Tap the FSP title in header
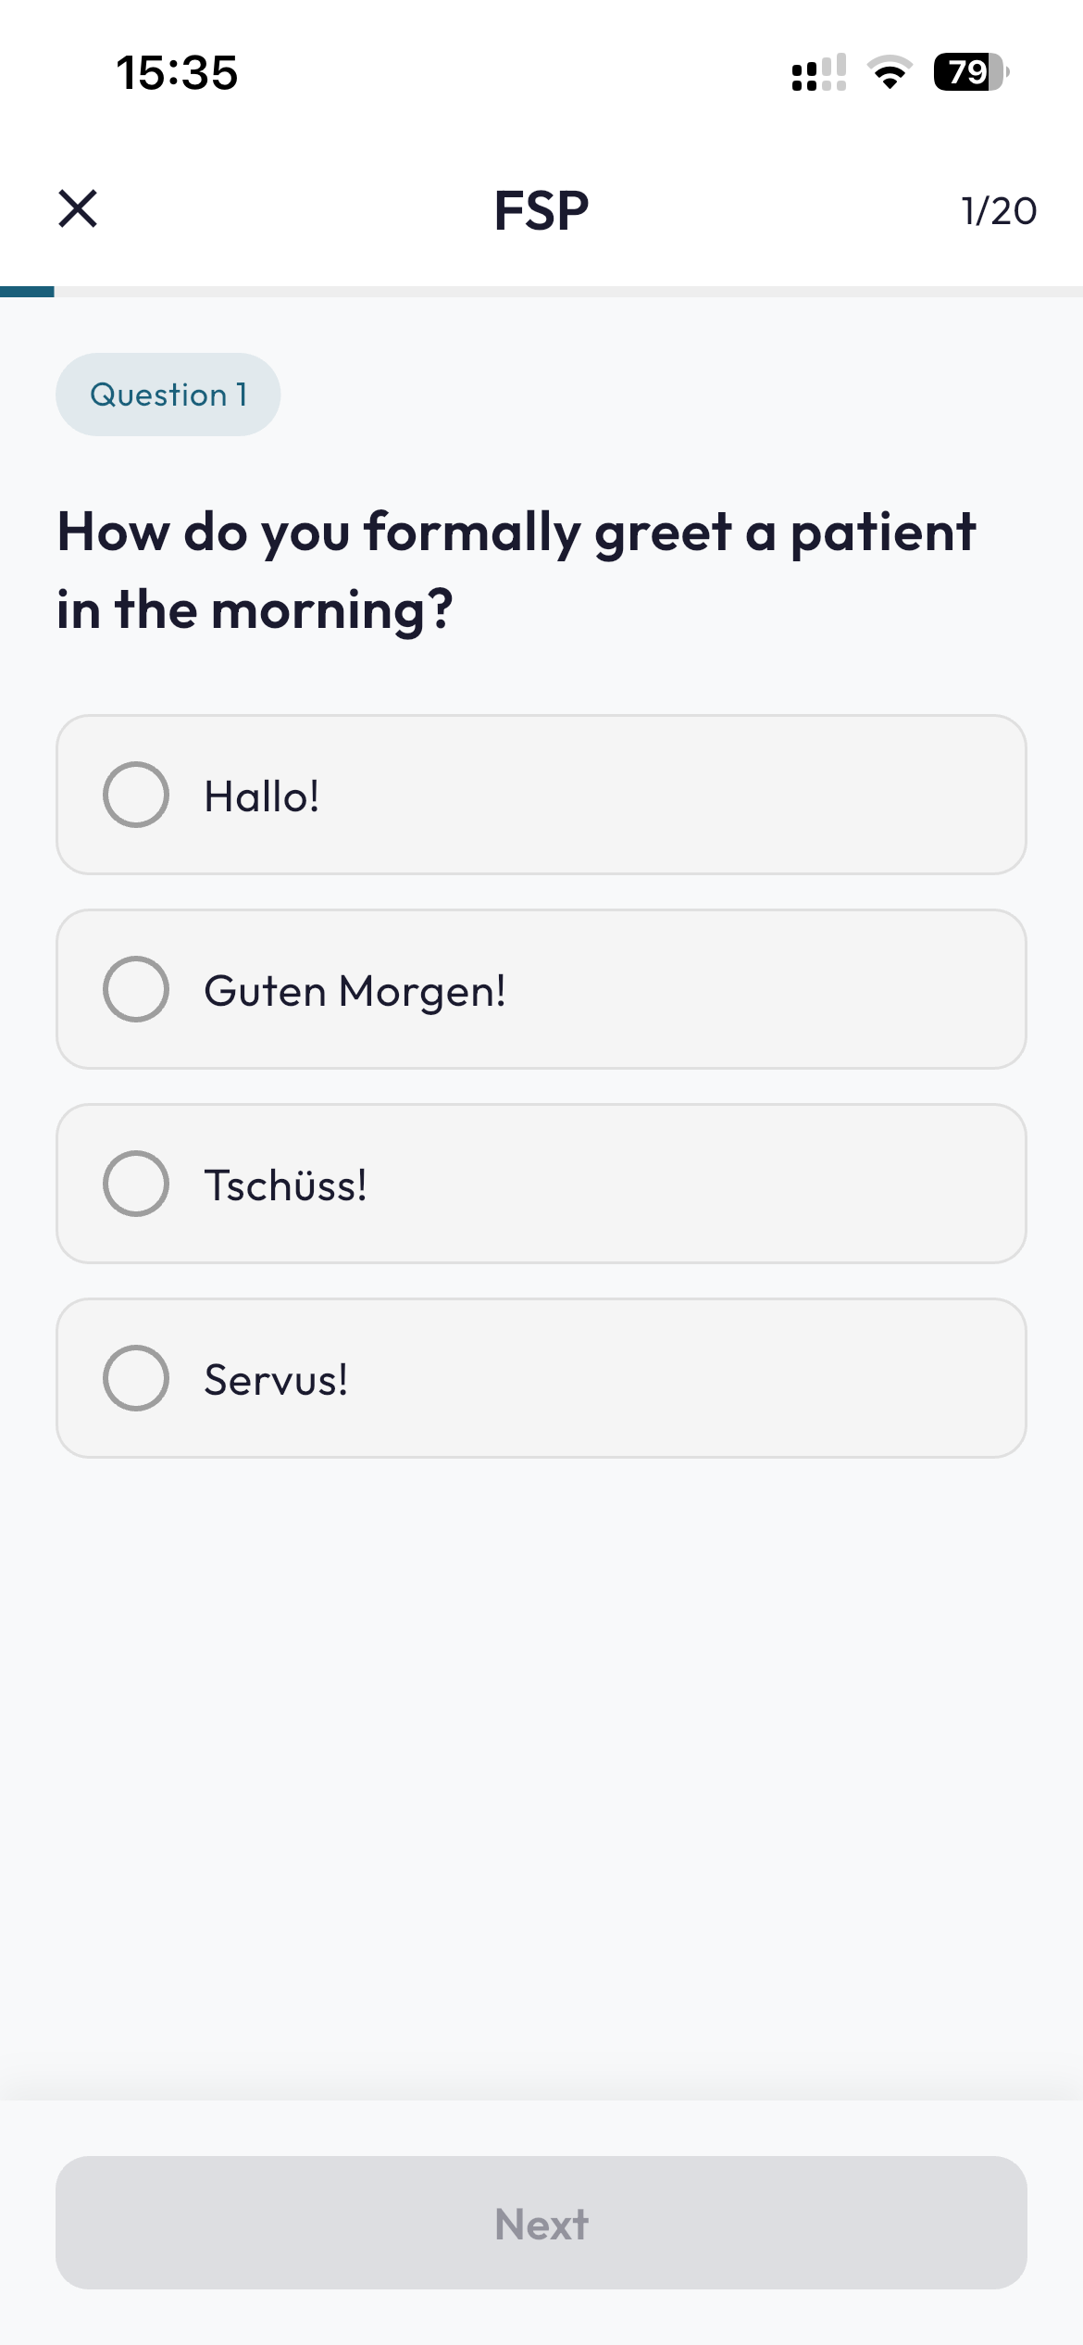Screen dimensions: 1083x2345 [x=541, y=210]
